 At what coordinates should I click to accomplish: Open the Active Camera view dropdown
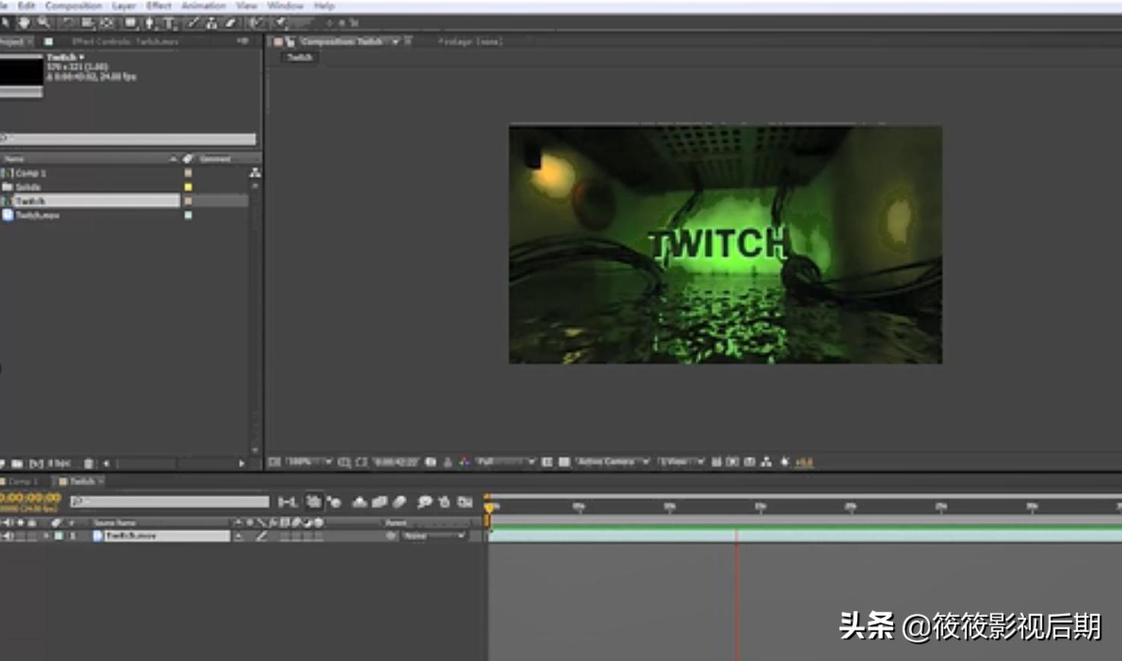click(612, 462)
